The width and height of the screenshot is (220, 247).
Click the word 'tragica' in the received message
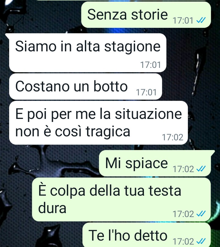(x=108, y=132)
